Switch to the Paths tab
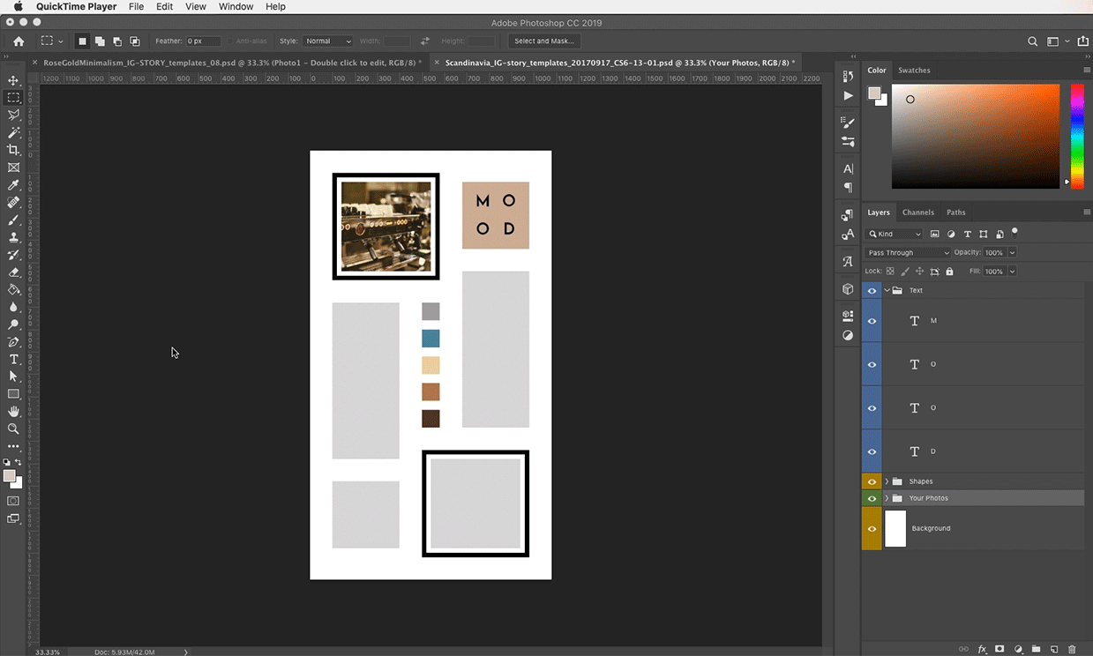 pyautogui.click(x=955, y=212)
